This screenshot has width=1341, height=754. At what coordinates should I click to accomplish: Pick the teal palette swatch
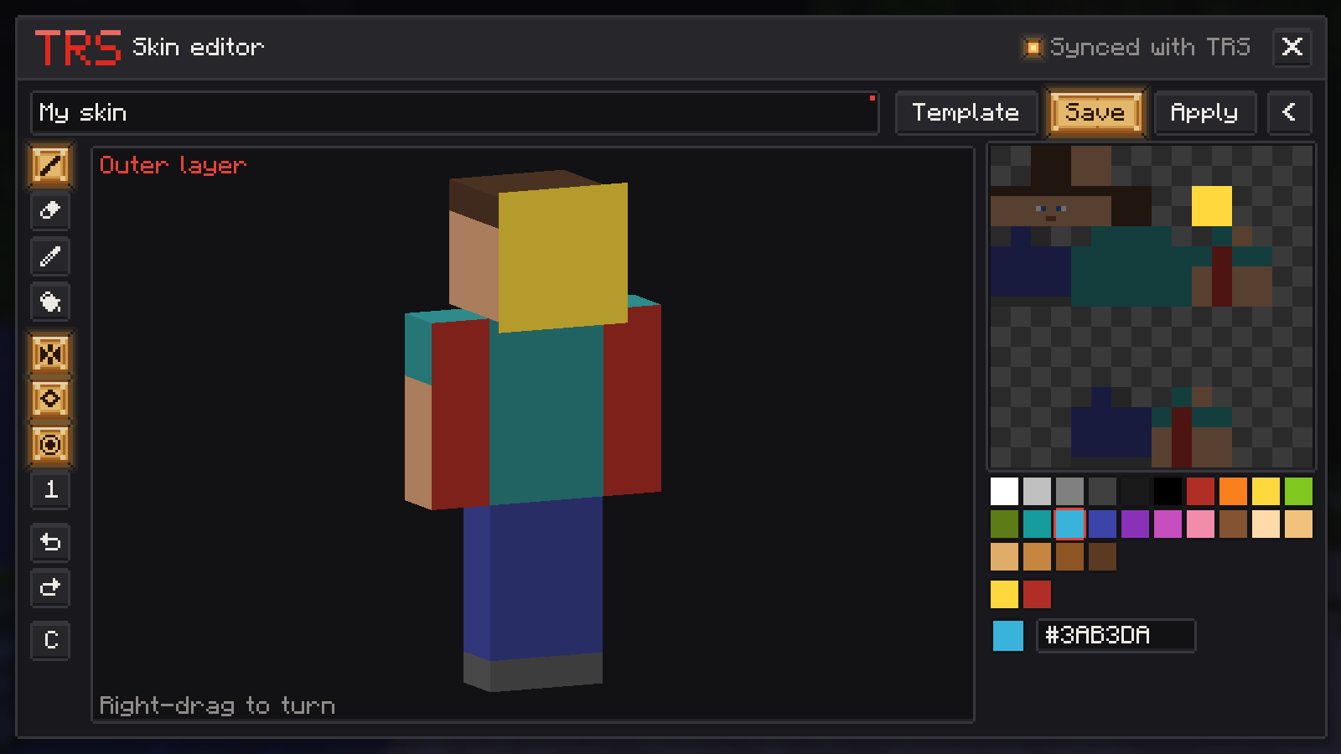[x=1037, y=524]
